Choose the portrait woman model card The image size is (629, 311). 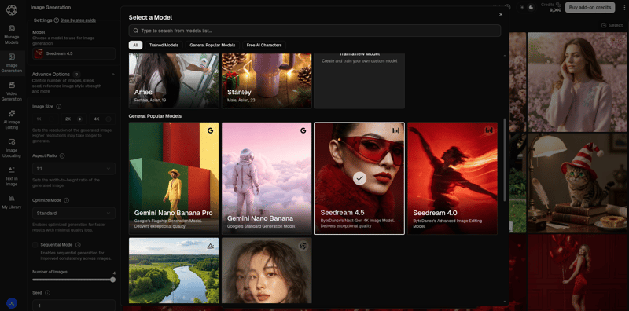(x=267, y=270)
